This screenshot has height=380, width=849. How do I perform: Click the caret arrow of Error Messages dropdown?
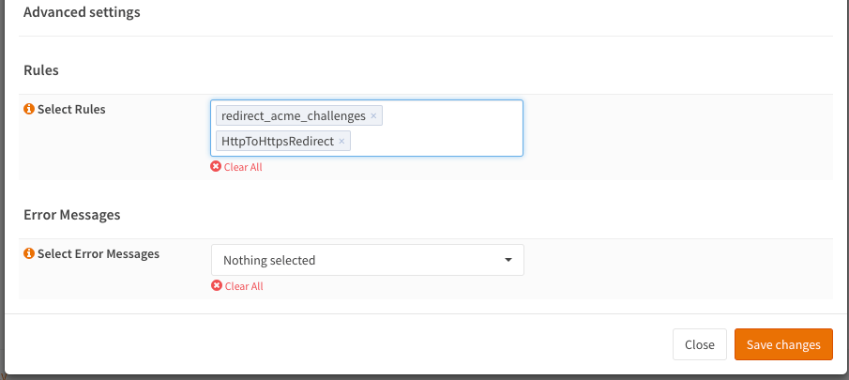coord(508,260)
